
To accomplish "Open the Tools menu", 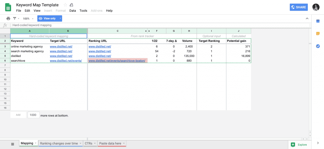I will pos(84,10).
